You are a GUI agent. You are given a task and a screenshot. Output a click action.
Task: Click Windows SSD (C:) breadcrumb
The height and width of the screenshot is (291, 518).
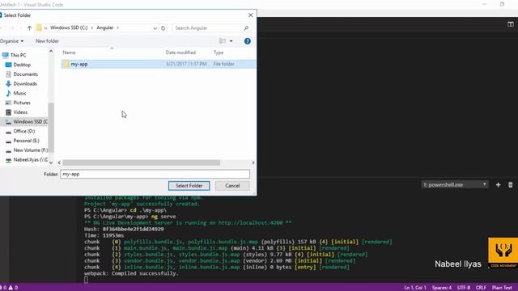[69, 27]
